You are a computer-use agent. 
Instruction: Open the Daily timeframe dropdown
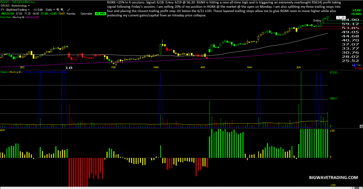[50, 10]
